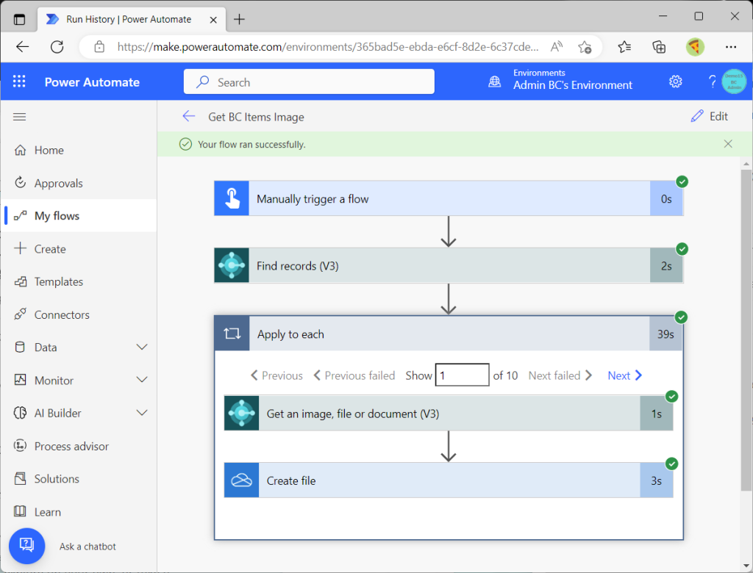Click the Show iteration number field
Viewport: 753px width, 573px height.
coord(462,375)
